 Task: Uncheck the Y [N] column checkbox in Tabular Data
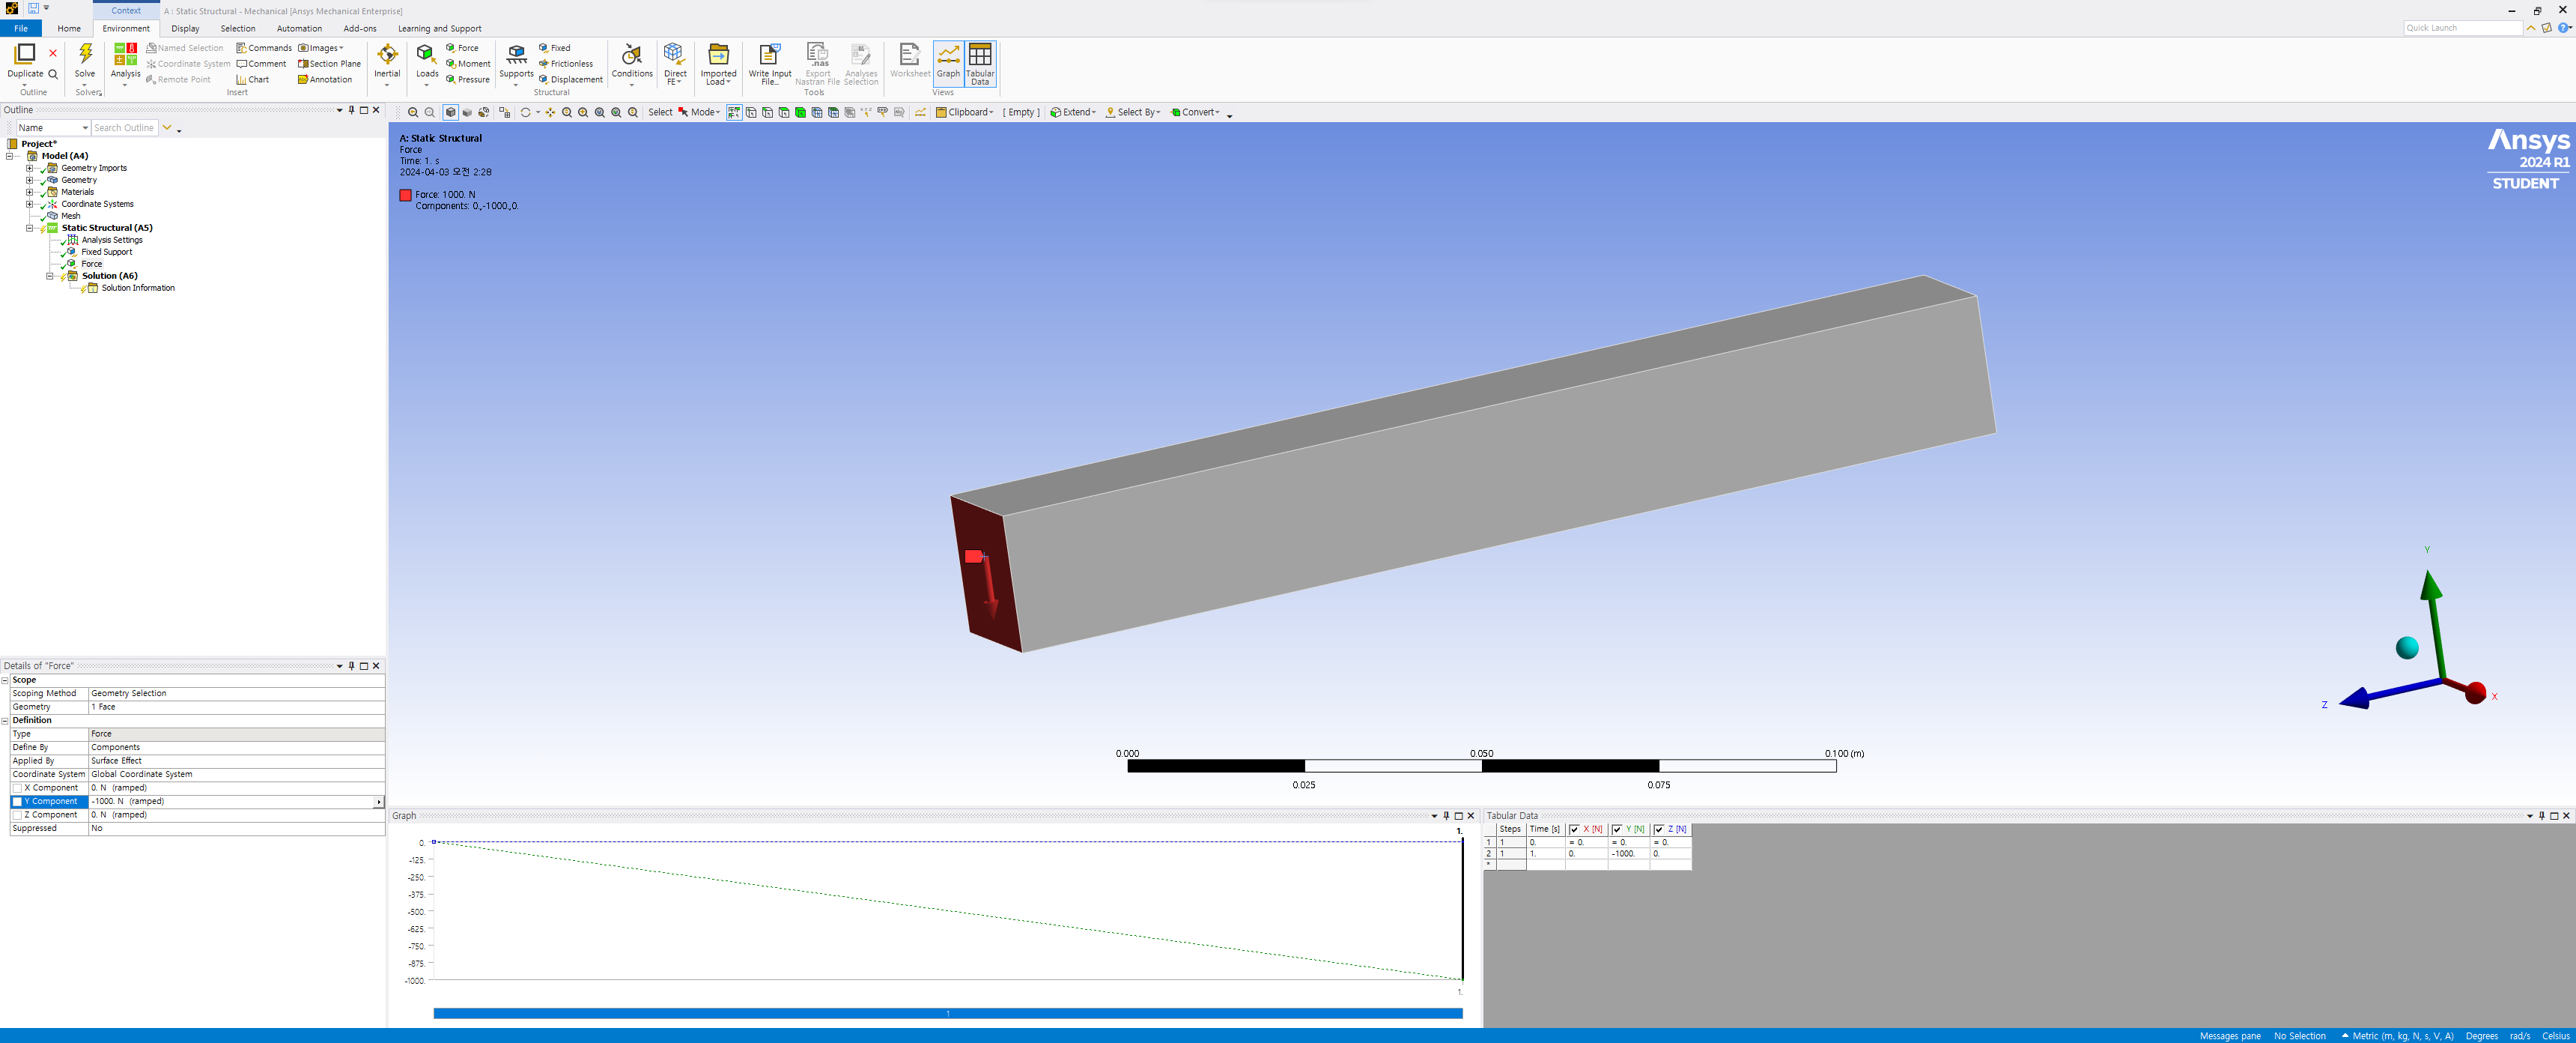1617,829
